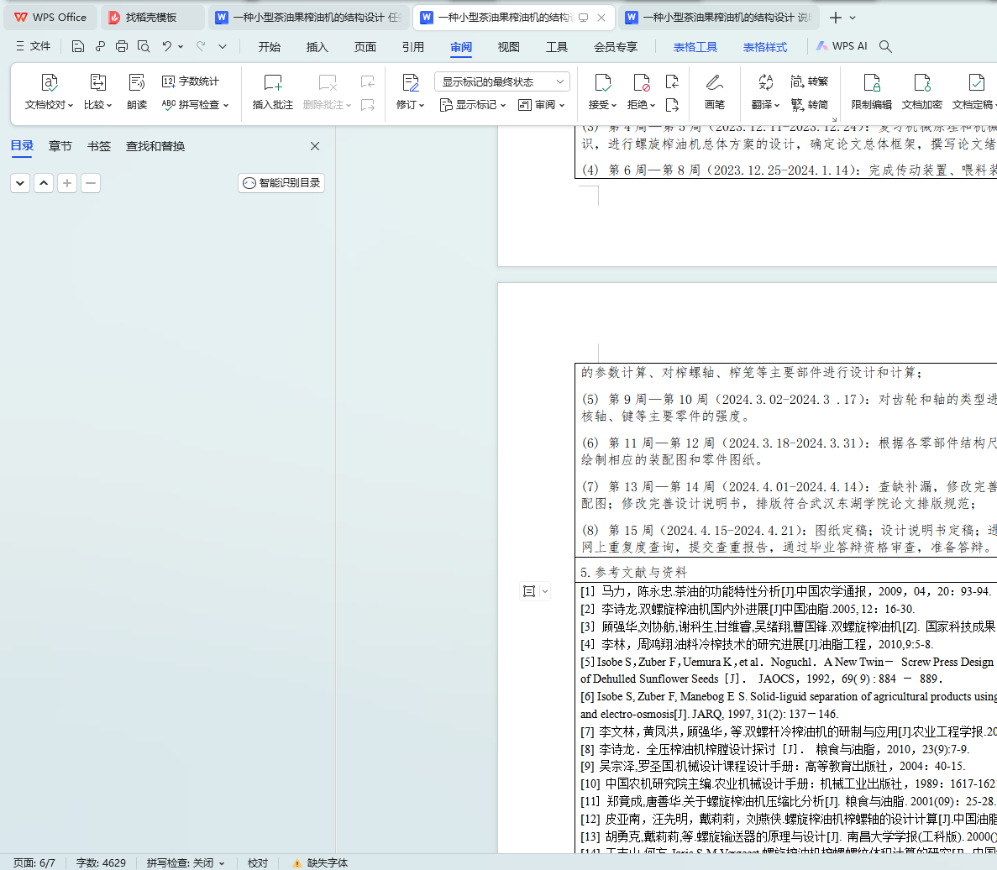Switch to the 开始 ribbon tab
The image size is (997, 870).
coord(270,47)
